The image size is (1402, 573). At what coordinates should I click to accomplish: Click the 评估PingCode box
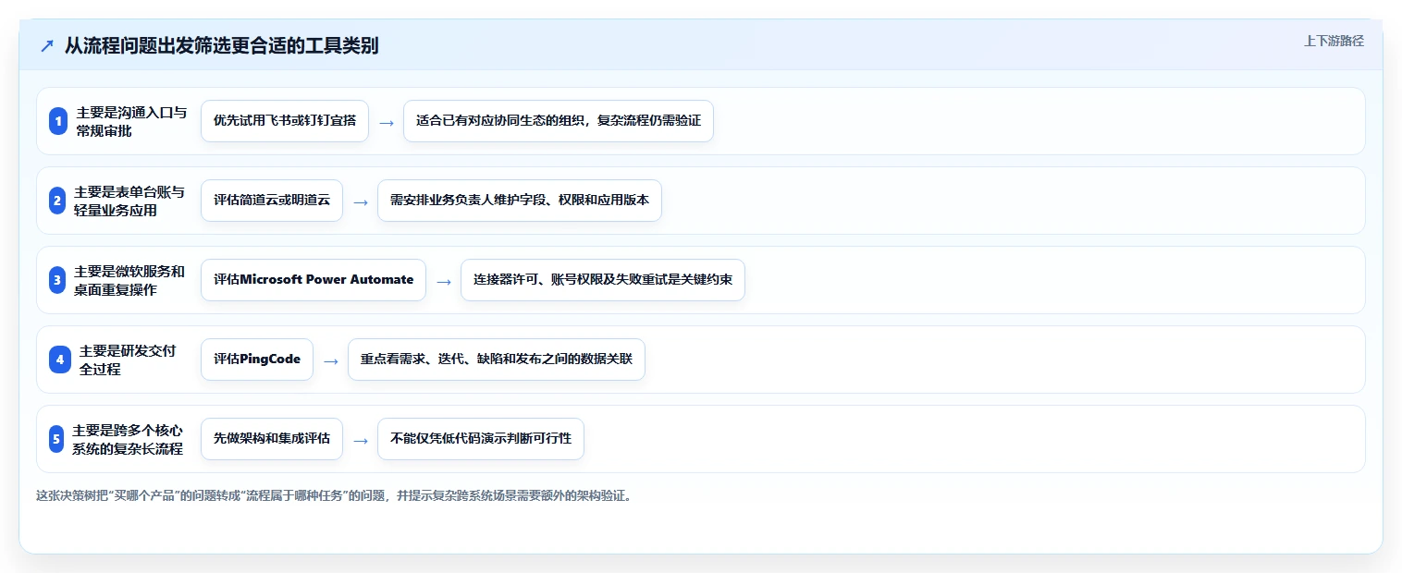pyautogui.click(x=257, y=360)
